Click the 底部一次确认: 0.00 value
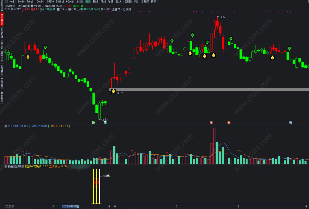 click(37, 166)
